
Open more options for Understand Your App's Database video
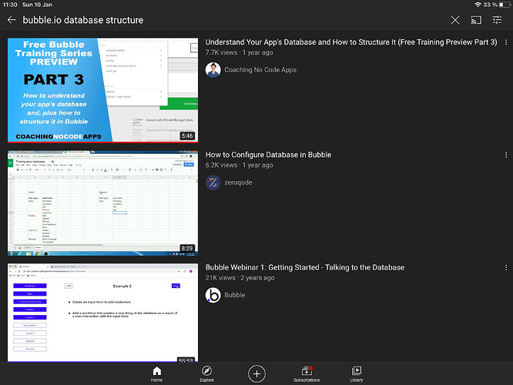pyautogui.click(x=506, y=42)
